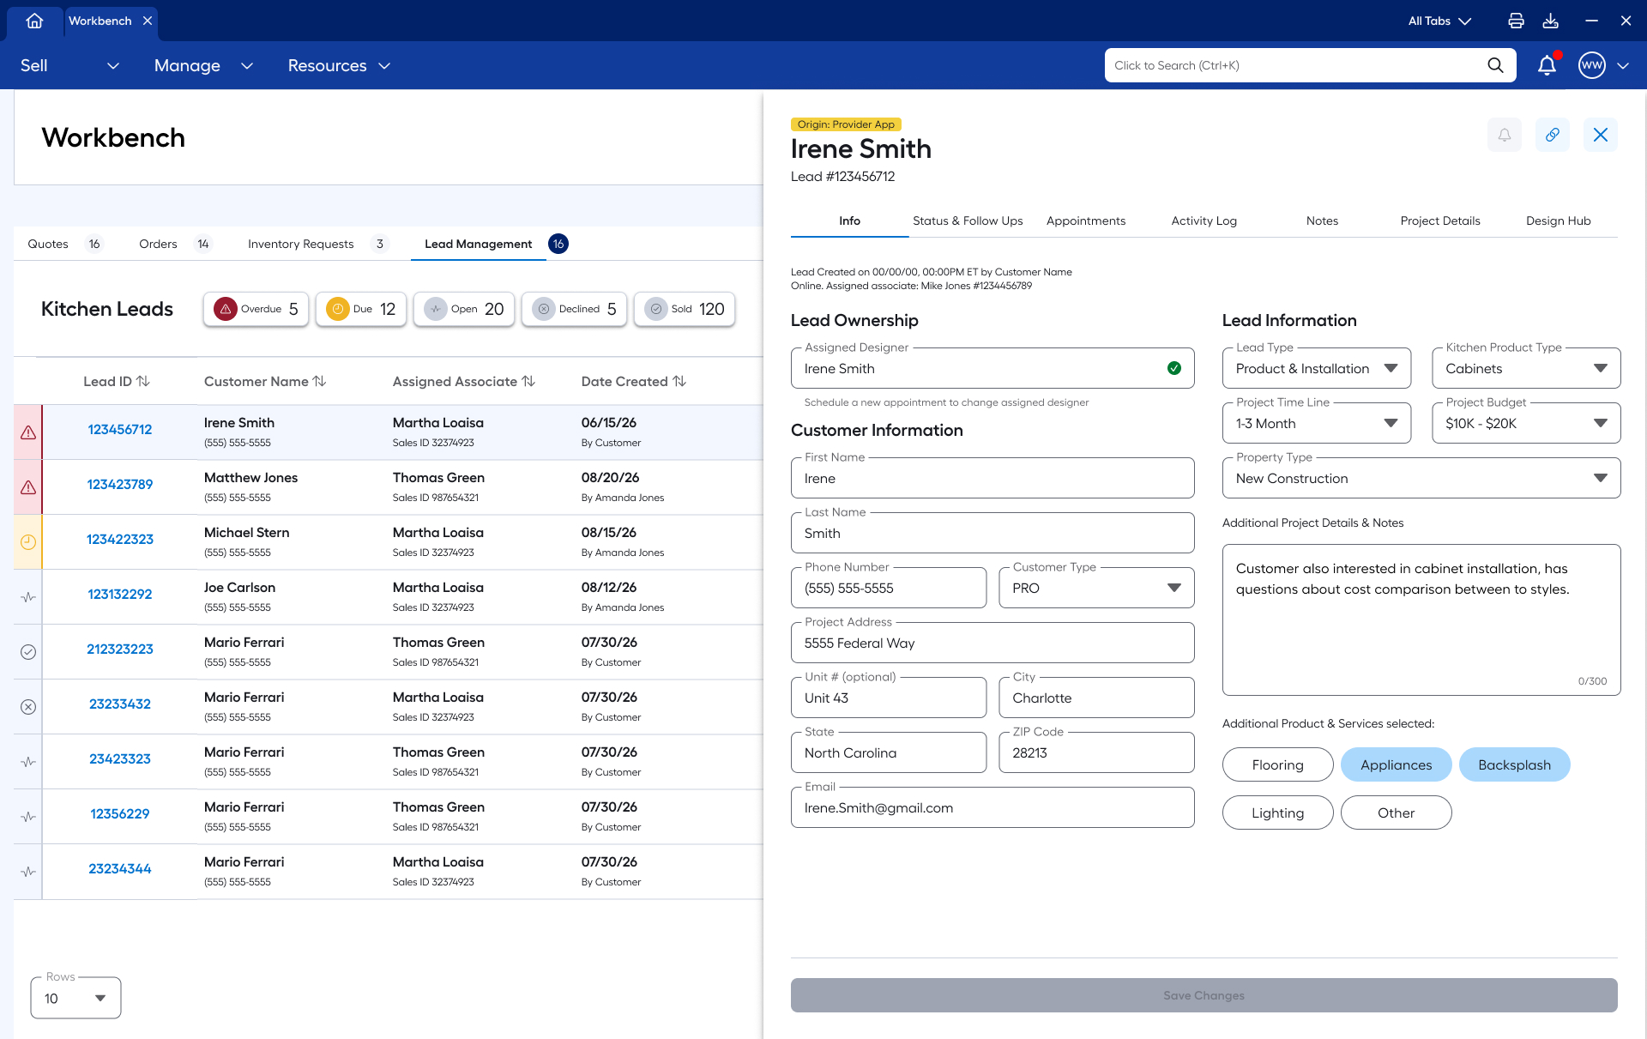Open the Activity Log tab
This screenshot has width=1647, height=1039.
click(x=1204, y=220)
